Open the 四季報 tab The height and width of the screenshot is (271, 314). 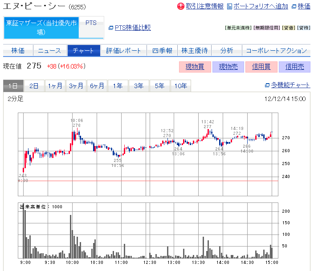[x=162, y=51]
